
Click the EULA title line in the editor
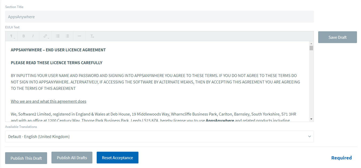[x=58, y=50]
